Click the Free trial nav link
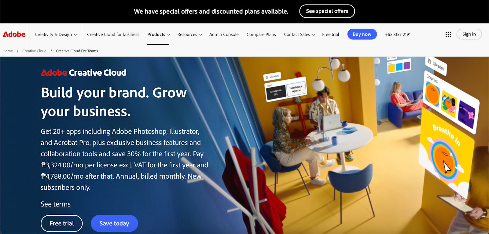The height and width of the screenshot is (234, 489). (331, 35)
